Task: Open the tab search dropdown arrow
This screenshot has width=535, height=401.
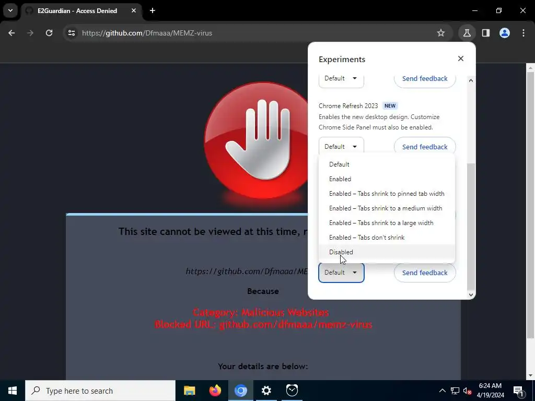Action: 10,10
